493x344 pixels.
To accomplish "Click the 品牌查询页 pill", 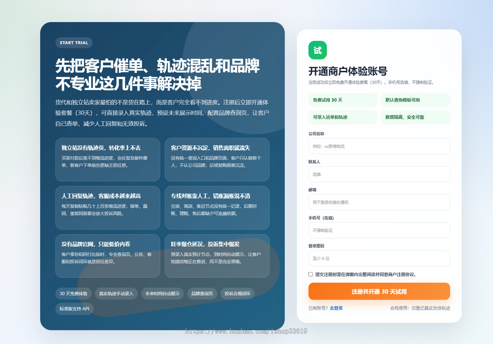I will coord(202,293).
